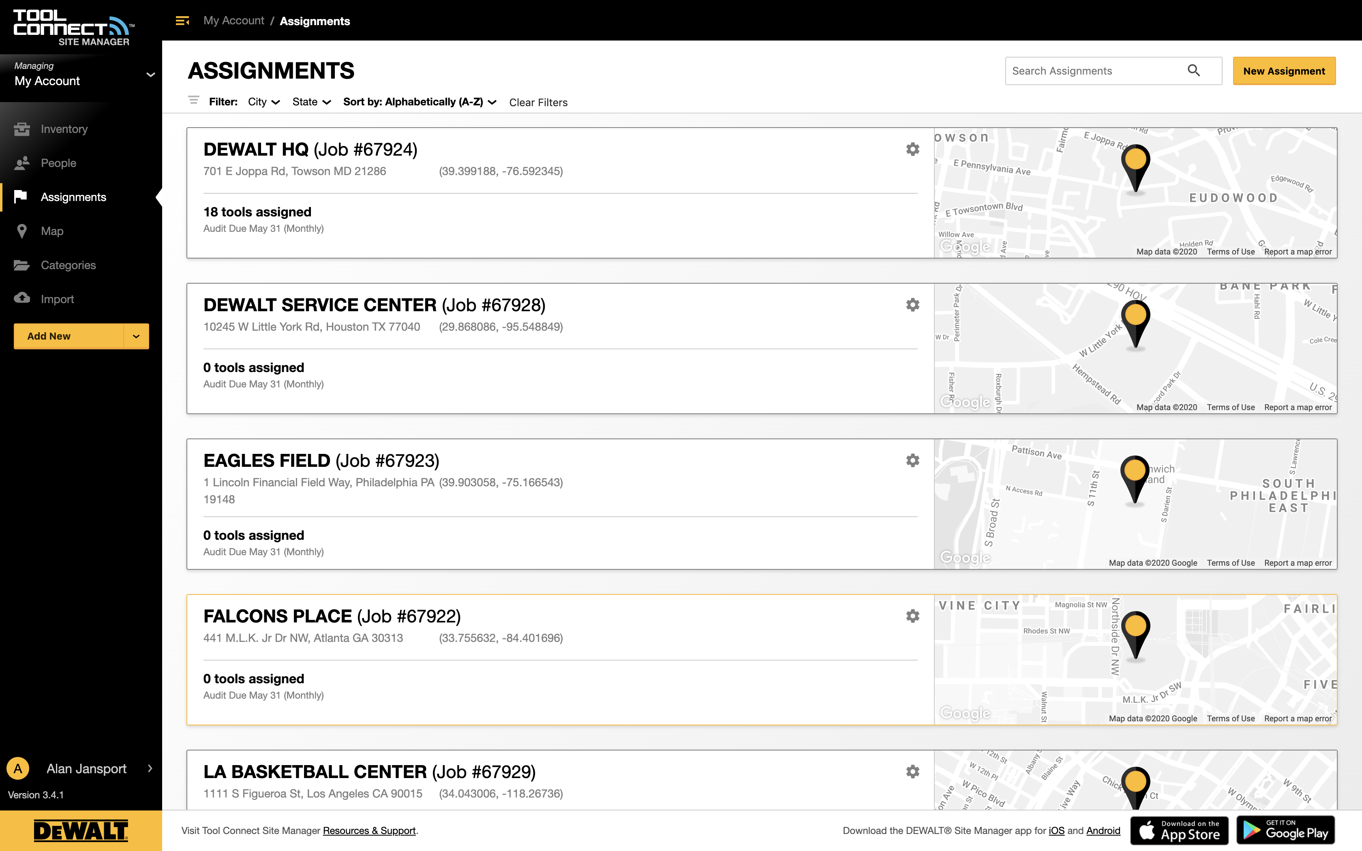Click the Map pin icon in sidebar
This screenshot has height=851, width=1362.
pyautogui.click(x=22, y=231)
